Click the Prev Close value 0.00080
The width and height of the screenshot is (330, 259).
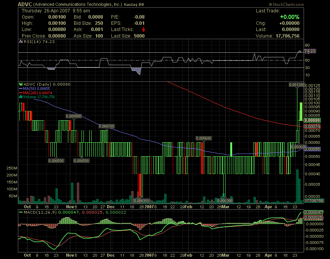pos(57,36)
